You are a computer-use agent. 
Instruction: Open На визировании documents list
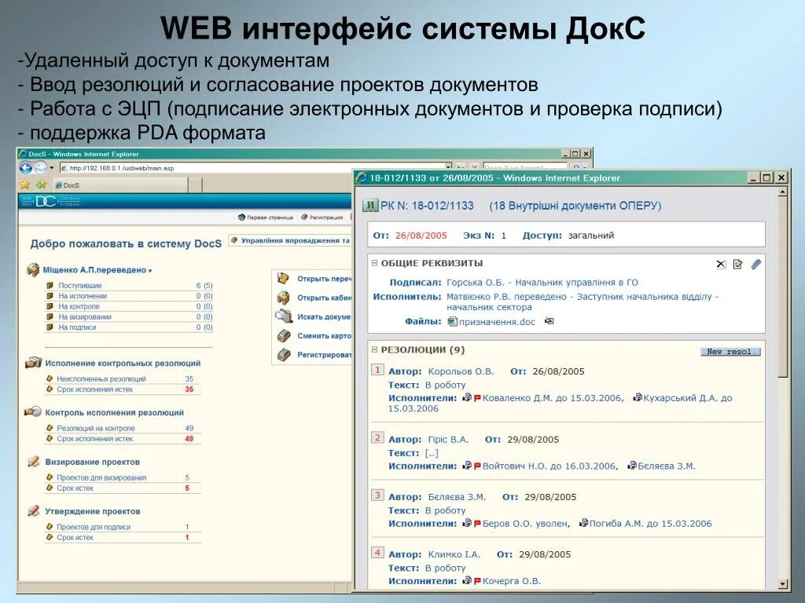tap(85, 317)
